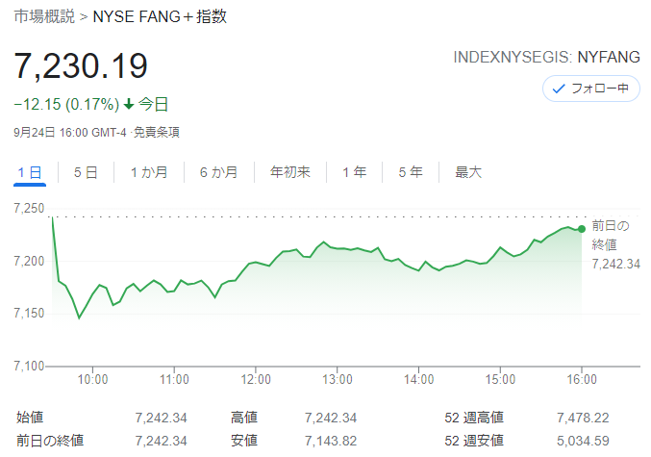This screenshot has width=651, height=457.
Task: Click the 12:00 time axis label
Action: [x=256, y=379]
